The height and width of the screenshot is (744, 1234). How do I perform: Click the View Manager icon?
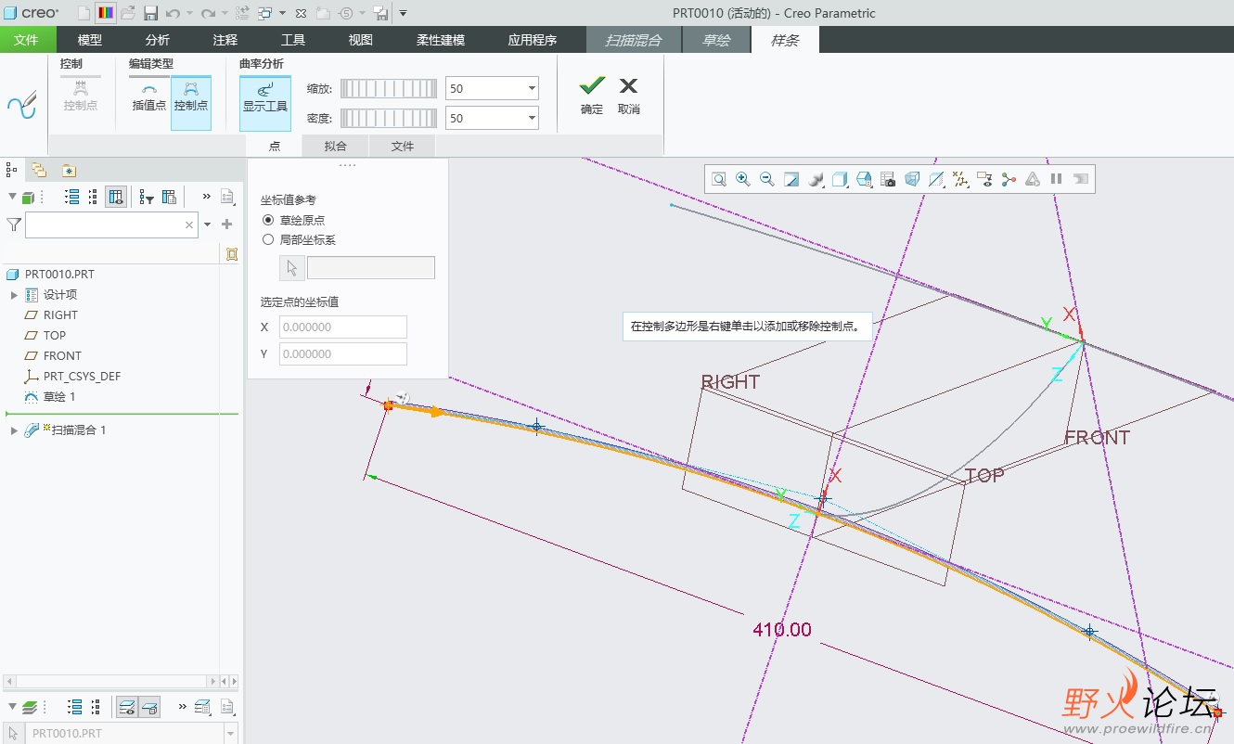(888, 179)
